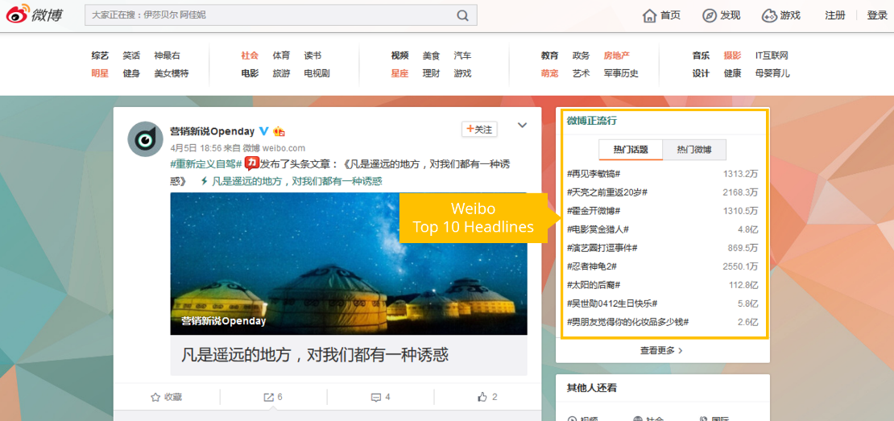The width and height of the screenshot is (894, 421).
Task: Select the 神最右 category
Action: (x=167, y=56)
